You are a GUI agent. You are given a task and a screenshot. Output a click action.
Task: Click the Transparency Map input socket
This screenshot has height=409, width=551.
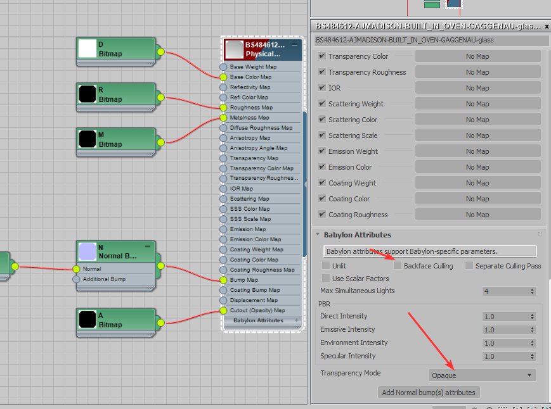[223, 158]
